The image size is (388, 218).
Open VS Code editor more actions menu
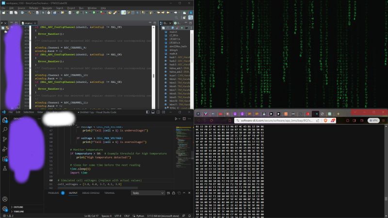click(189, 119)
